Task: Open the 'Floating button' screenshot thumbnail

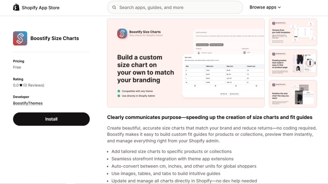Action: tap(293, 63)
